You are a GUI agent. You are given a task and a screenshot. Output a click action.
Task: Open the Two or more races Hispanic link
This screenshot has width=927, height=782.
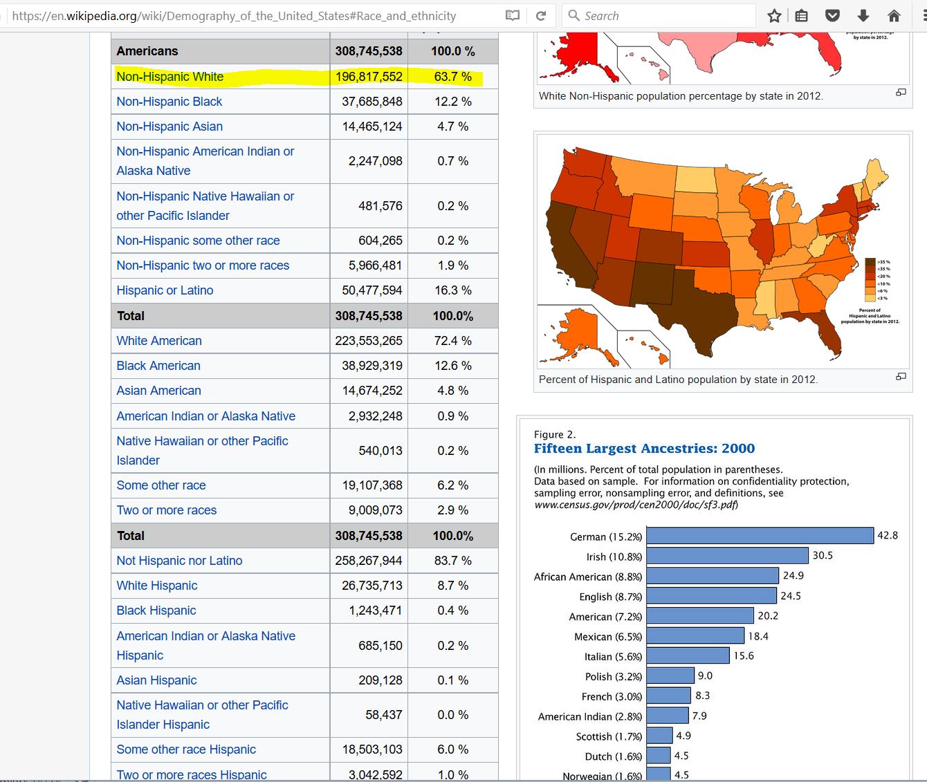tap(191, 774)
